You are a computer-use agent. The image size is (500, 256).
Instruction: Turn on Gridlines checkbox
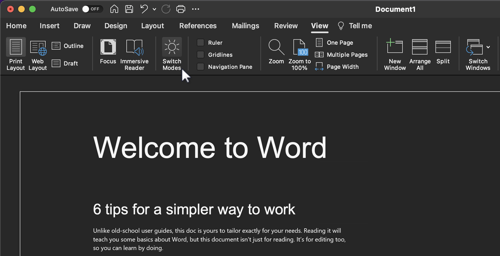tap(201, 55)
